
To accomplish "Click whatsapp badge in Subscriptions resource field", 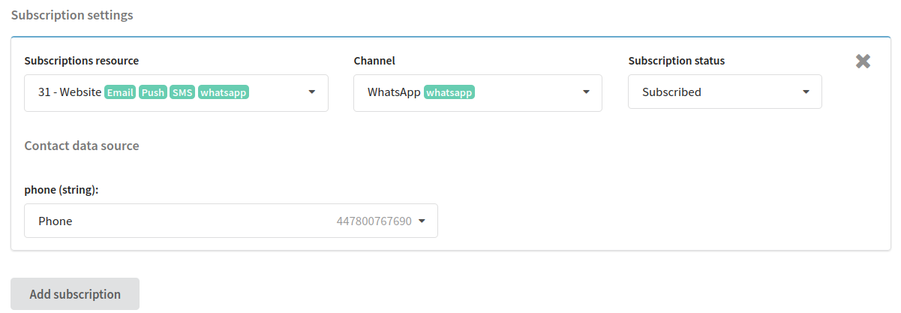I will (224, 92).
